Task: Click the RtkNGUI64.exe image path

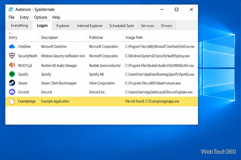Action: point(159,66)
